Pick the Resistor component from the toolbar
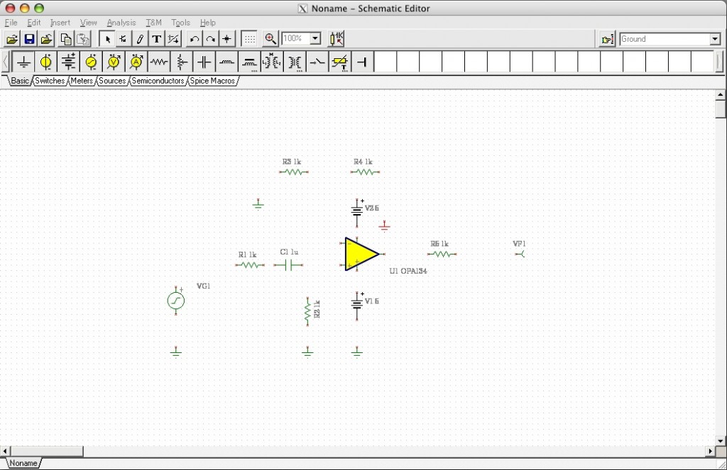The height and width of the screenshot is (470, 727). click(159, 62)
